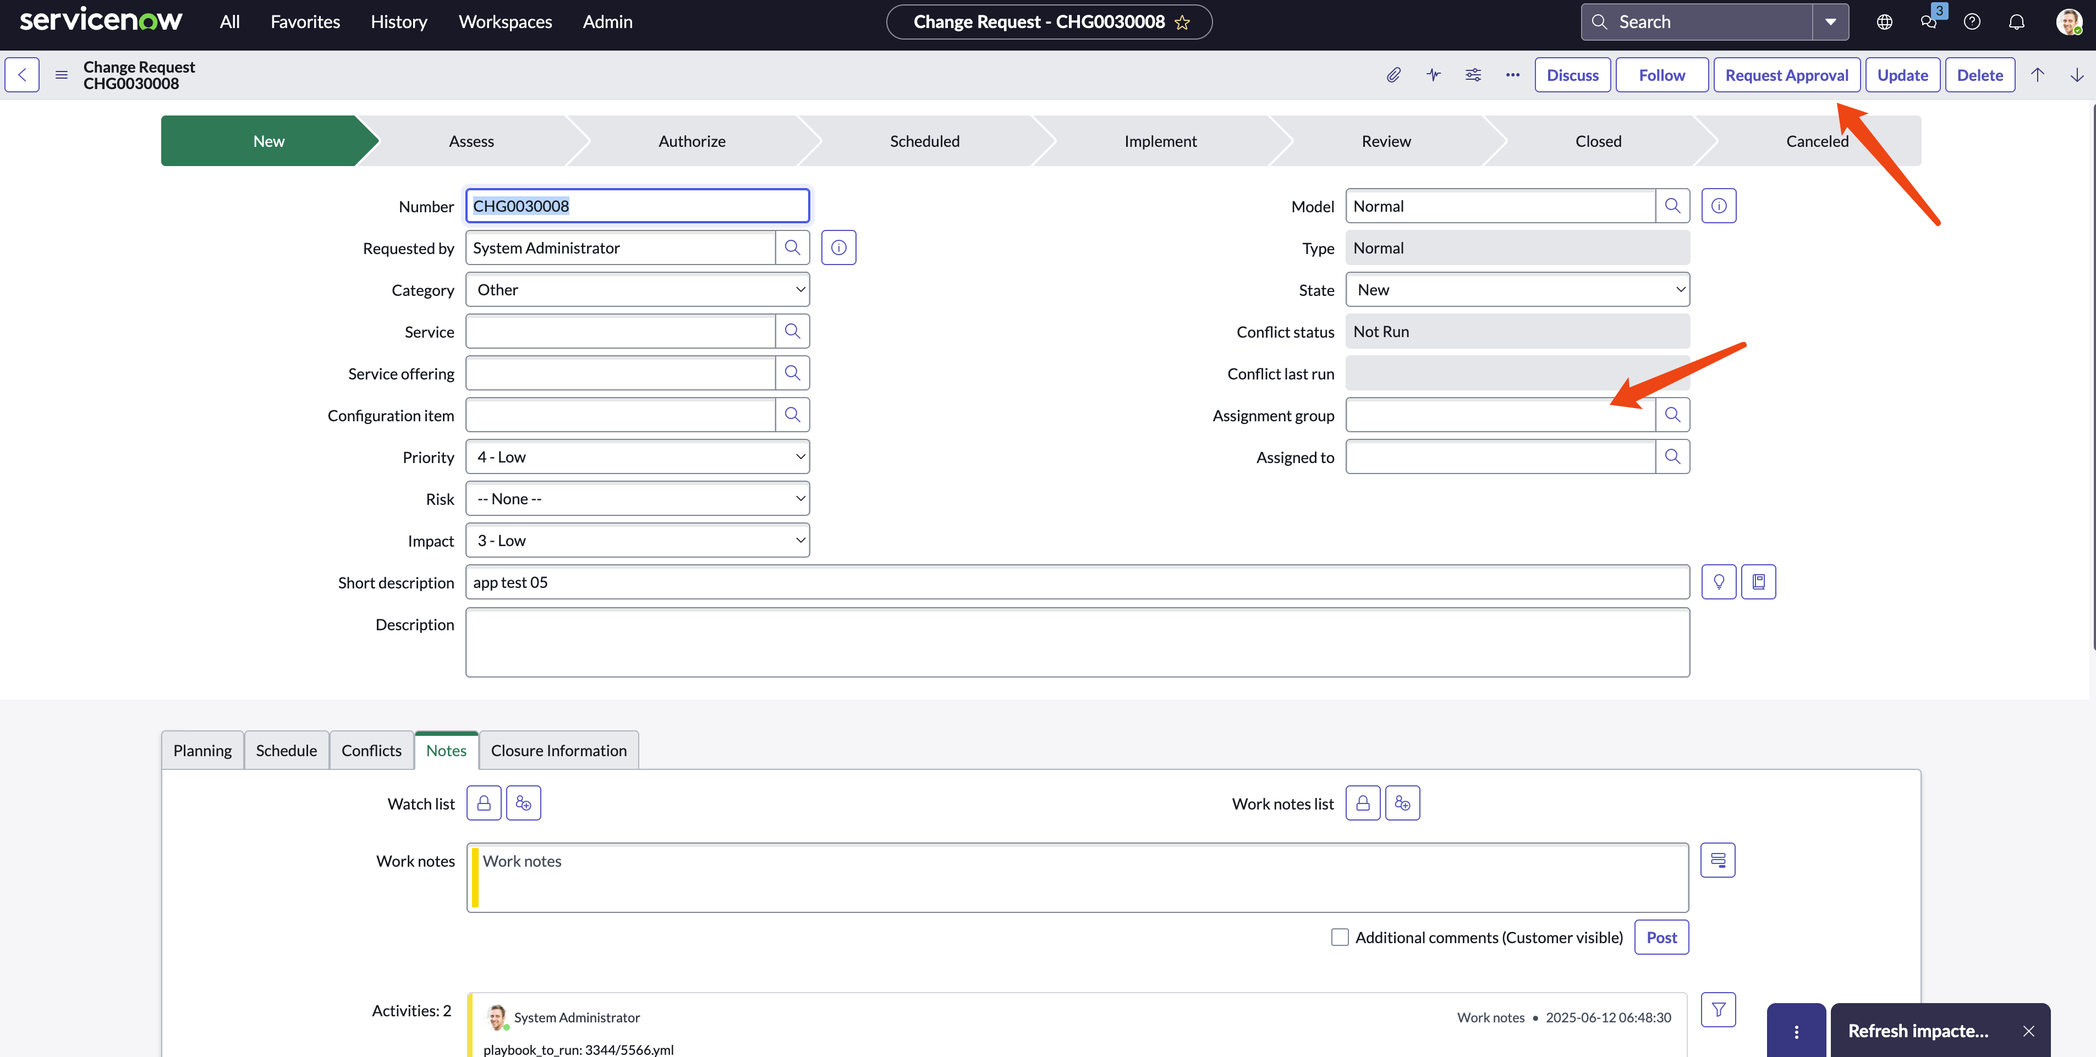Open the State dropdown list
The height and width of the screenshot is (1057, 2096).
point(1517,290)
